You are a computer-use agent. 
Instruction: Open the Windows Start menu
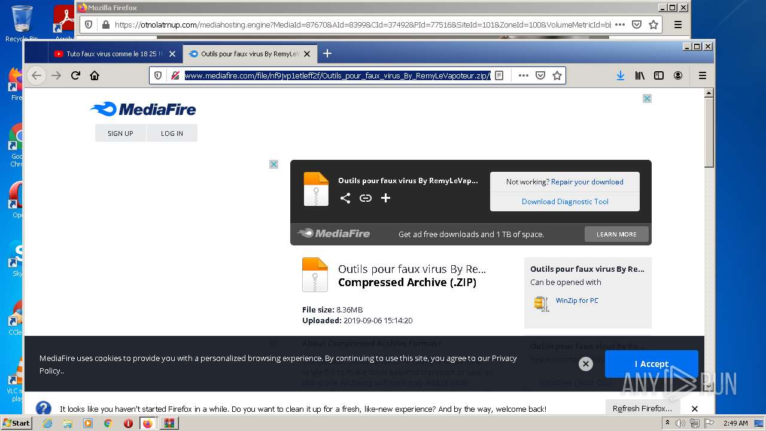tap(16, 423)
